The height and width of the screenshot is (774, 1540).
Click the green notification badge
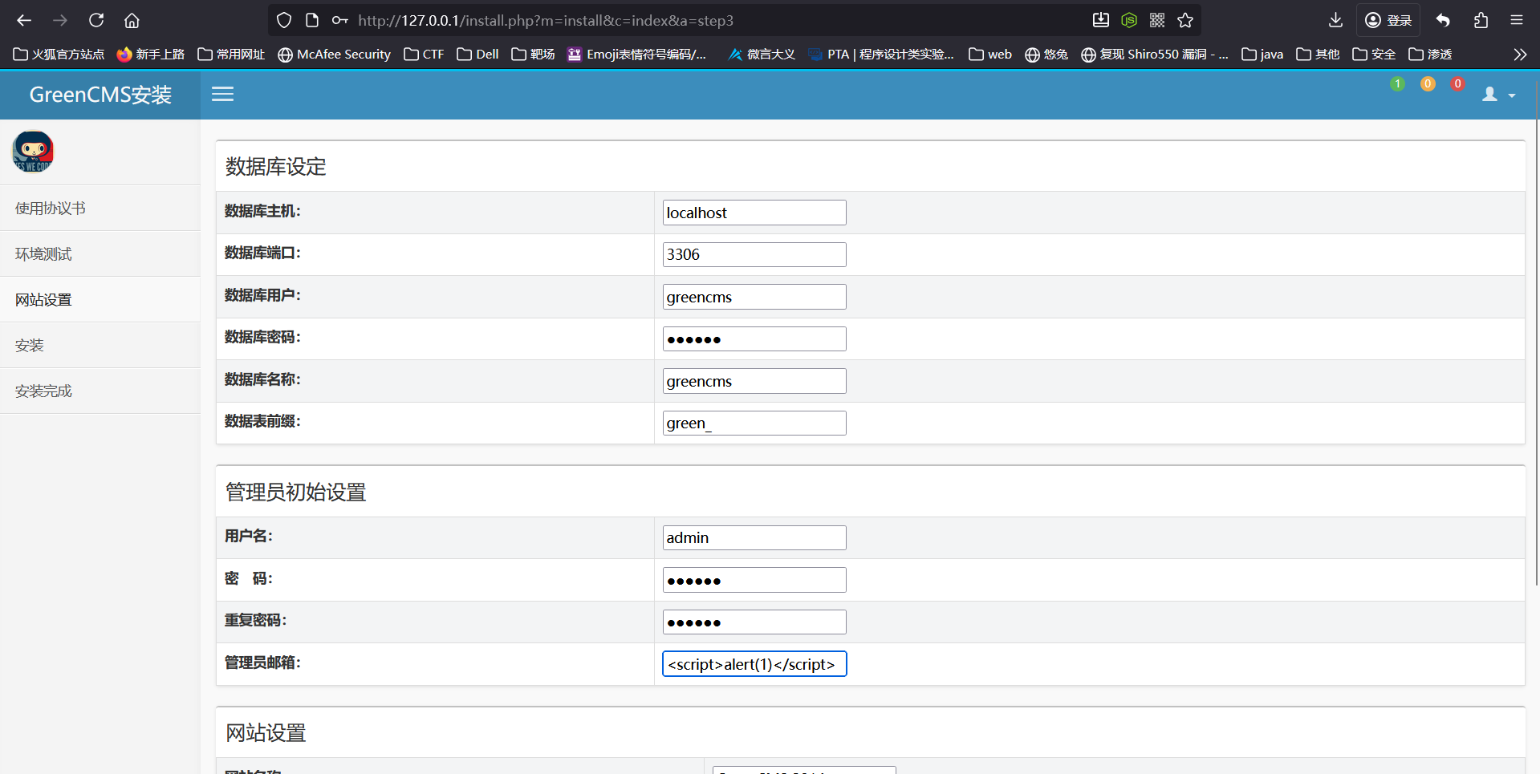pos(1397,84)
